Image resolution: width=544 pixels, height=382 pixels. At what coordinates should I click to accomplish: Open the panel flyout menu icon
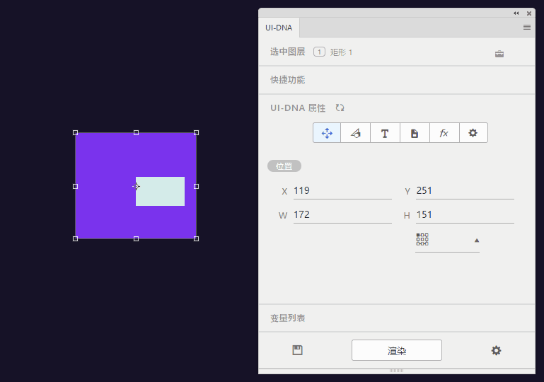526,27
